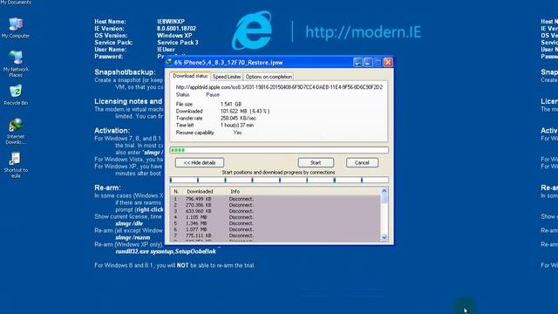Screen dimensions: 558x314
Task: Click the IDM icon in the title bar
Action: click(x=169, y=62)
